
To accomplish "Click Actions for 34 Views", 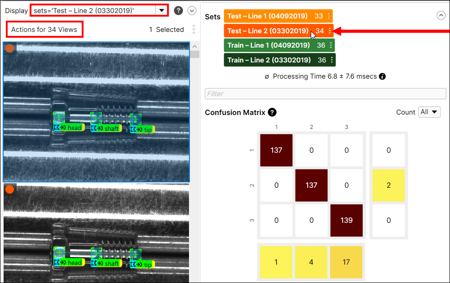I will click(x=44, y=30).
